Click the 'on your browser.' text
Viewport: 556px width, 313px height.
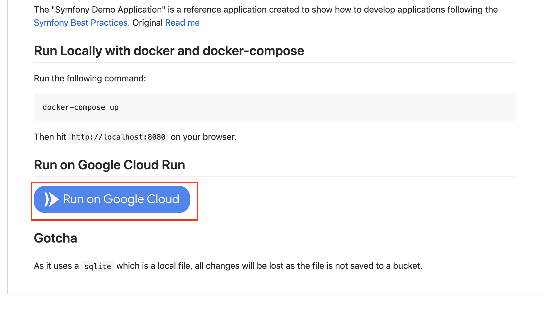pyautogui.click(x=203, y=137)
